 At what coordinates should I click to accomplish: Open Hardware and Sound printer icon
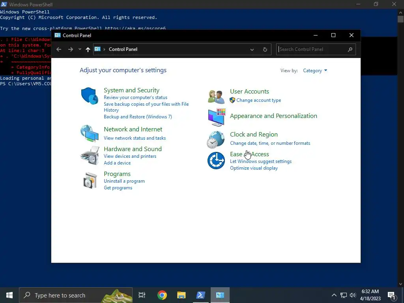pos(90,155)
